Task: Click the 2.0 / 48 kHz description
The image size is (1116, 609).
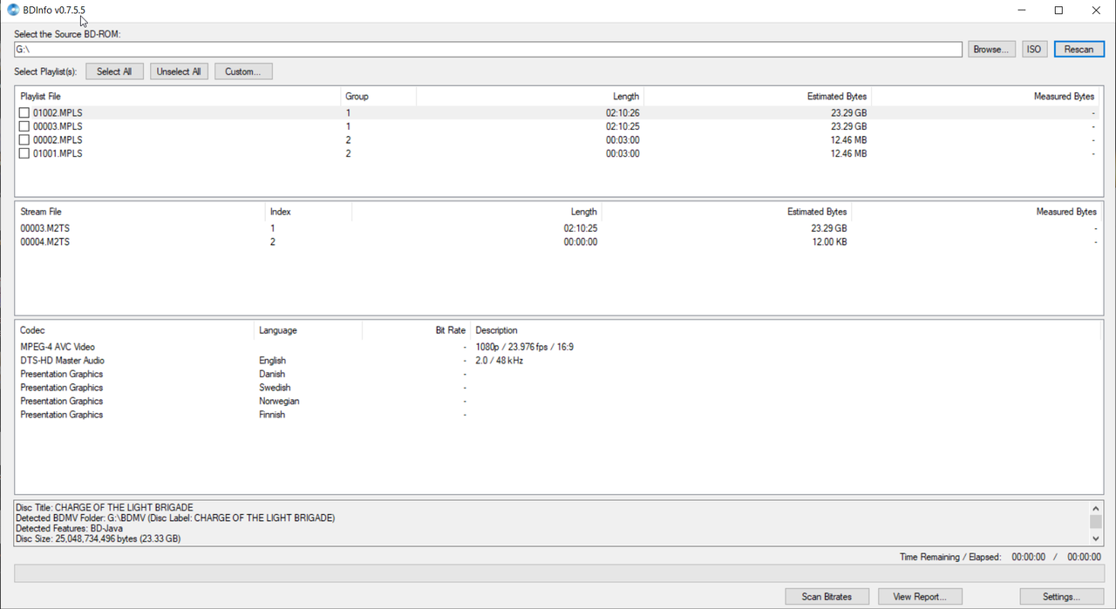Action: pos(499,361)
